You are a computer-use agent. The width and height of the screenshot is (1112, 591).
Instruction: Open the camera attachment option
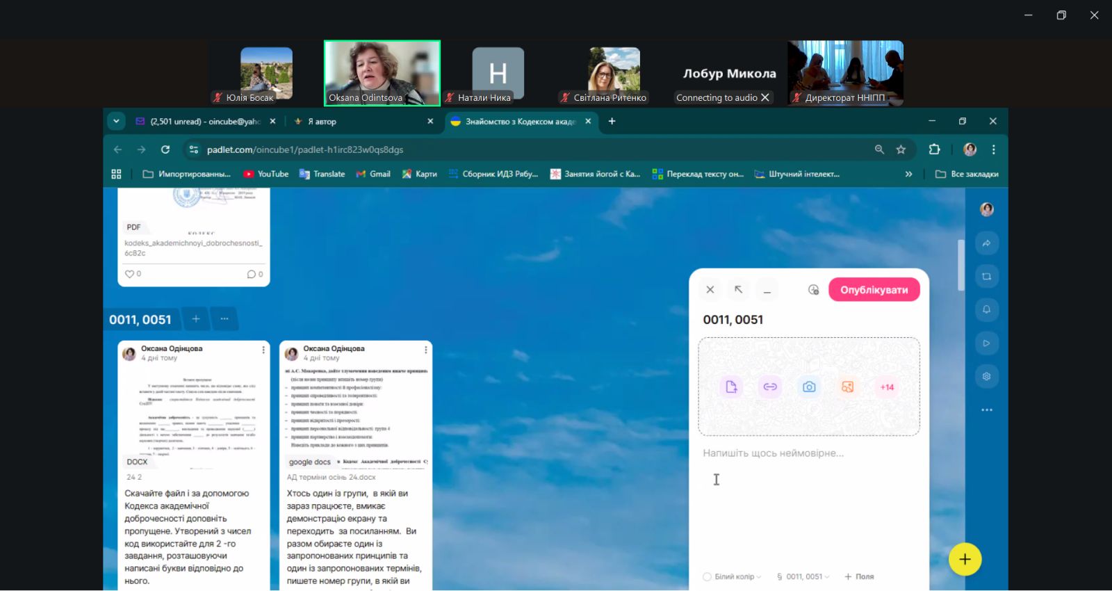(x=809, y=387)
